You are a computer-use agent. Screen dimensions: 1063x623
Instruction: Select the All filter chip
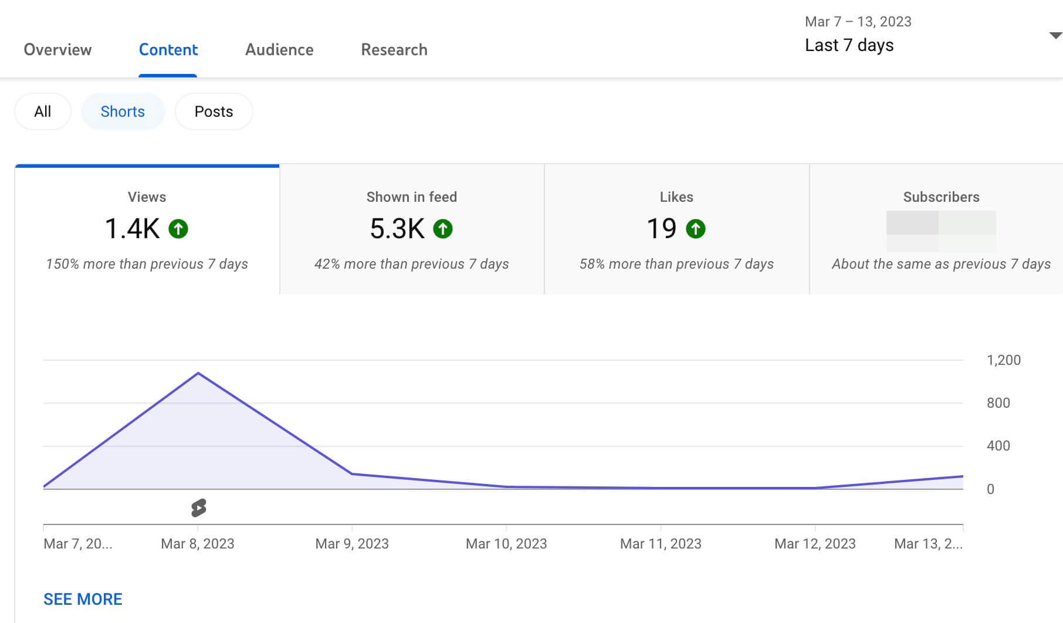(x=43, y=111)
